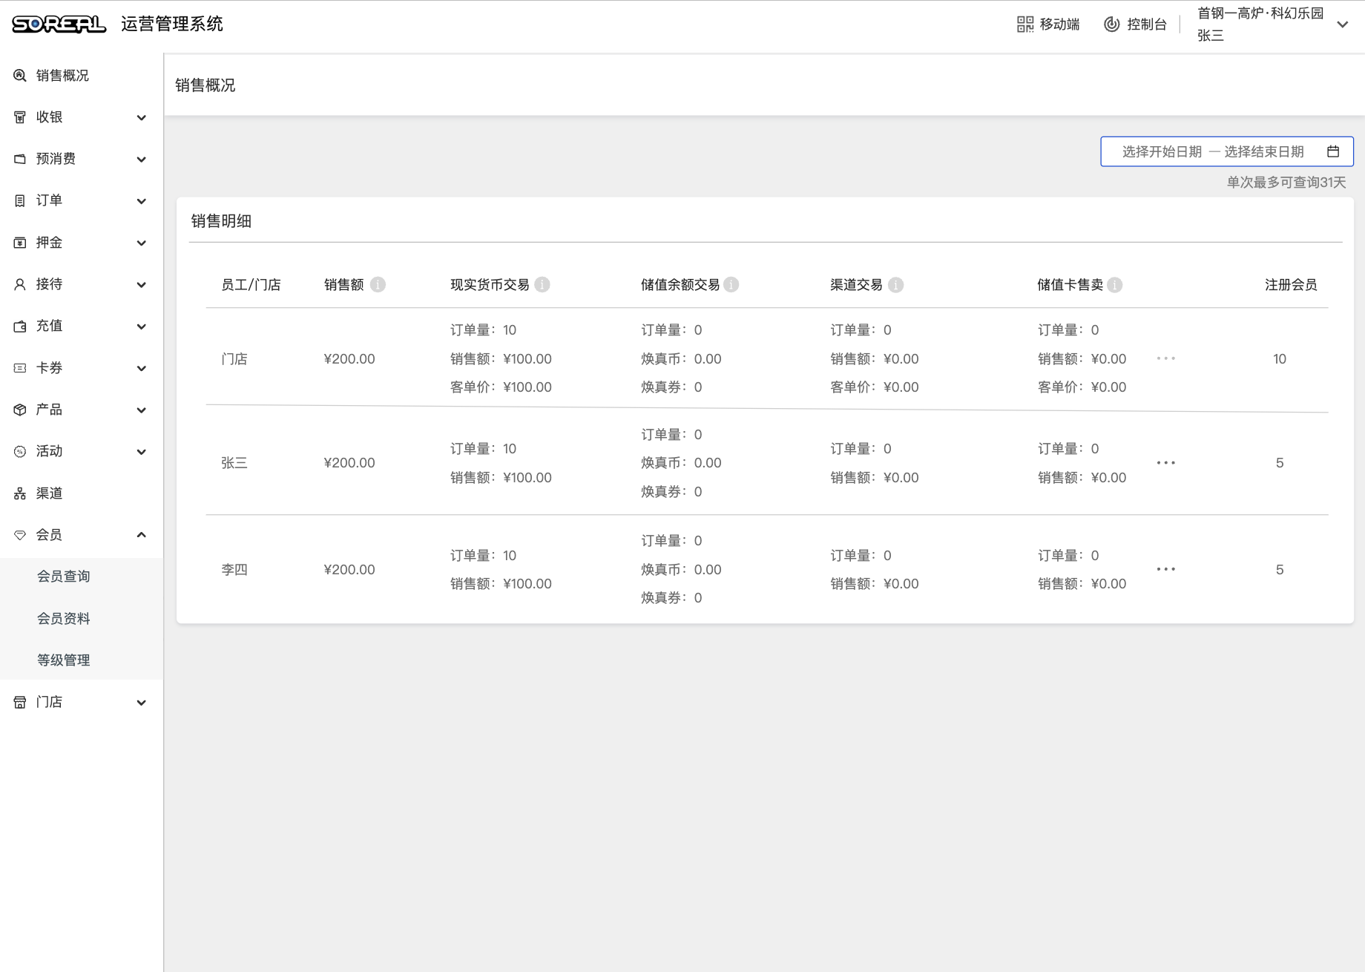
Task: Click the 首钢一高炉·科幻乐园 store name
Action: tap(1260, 13)
